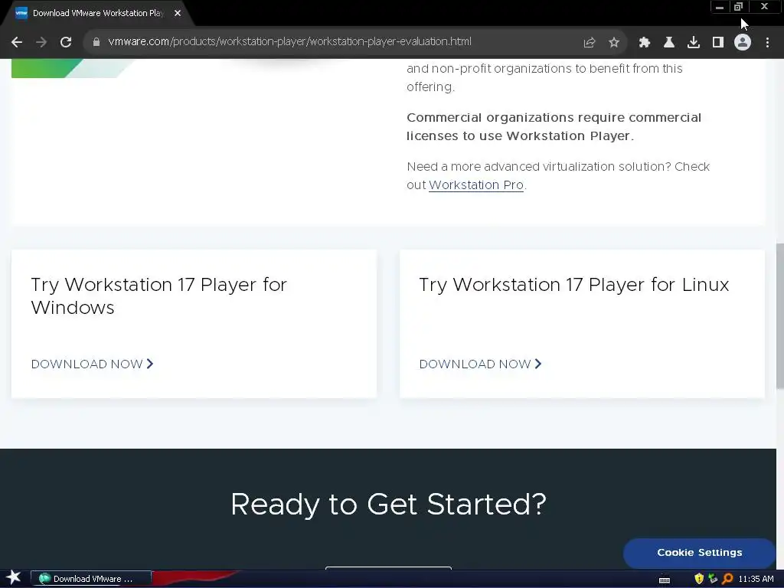Restore down the browser window
The image size is (784, 588).
tap(739, 7)
